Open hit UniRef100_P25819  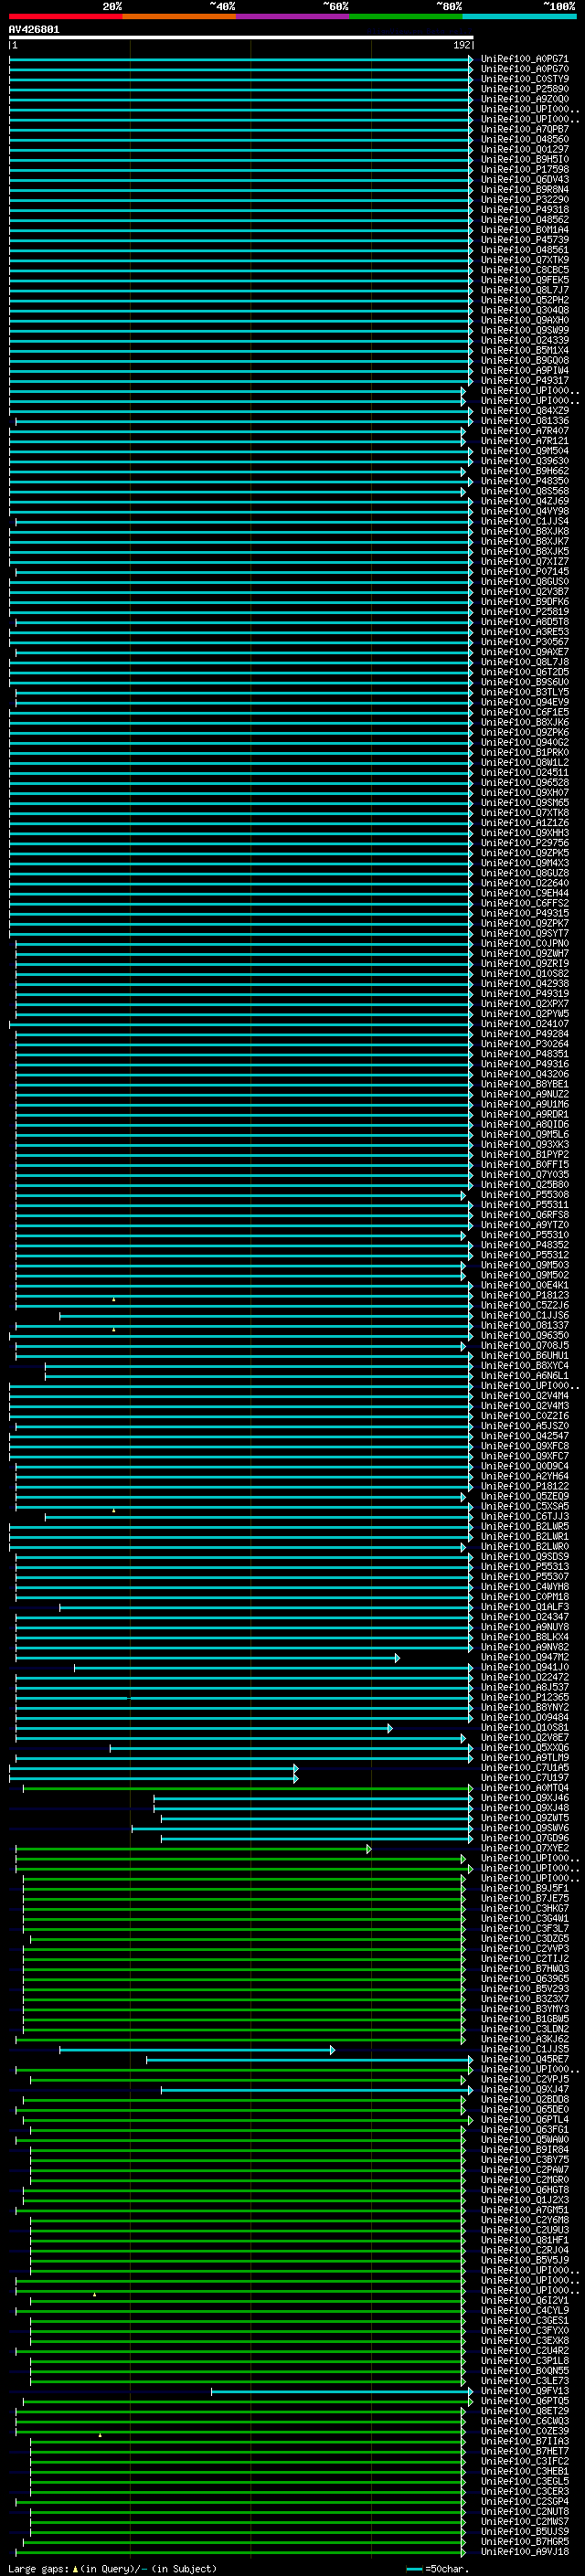click(x=525, y=611)
